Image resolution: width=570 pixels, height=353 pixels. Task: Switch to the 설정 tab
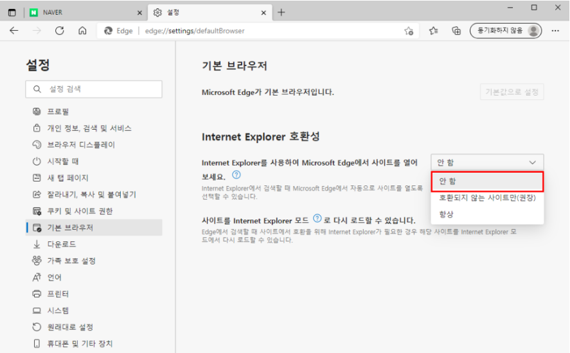click(x=210, y=12)
